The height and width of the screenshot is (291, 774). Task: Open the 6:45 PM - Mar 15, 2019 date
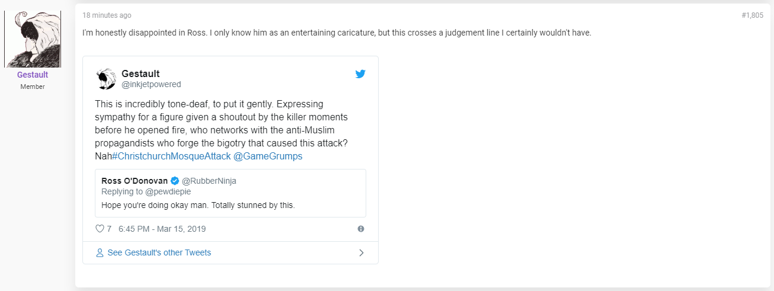pos(162,229)
